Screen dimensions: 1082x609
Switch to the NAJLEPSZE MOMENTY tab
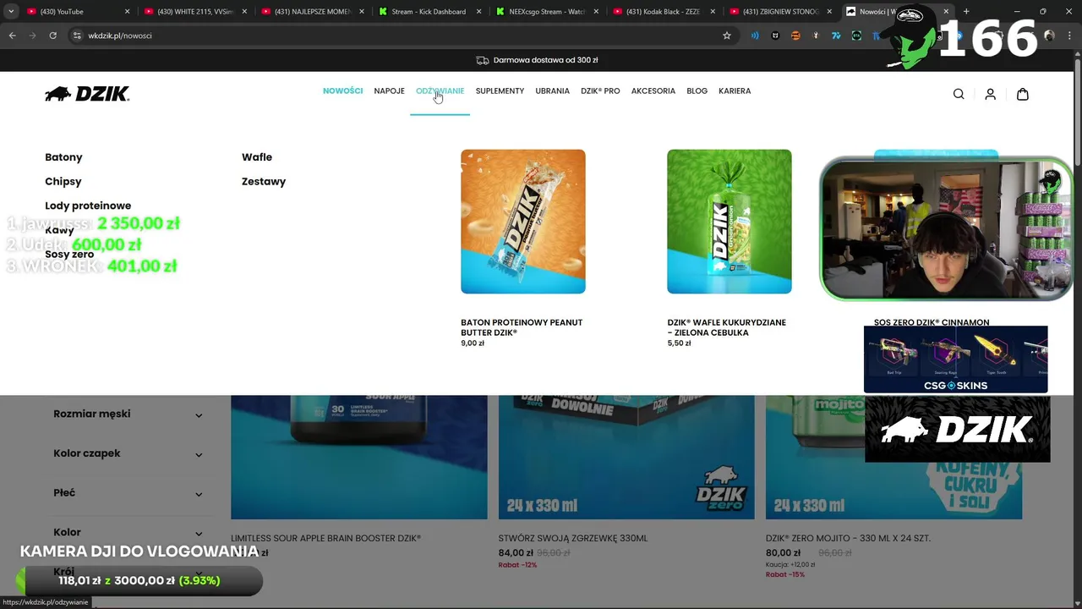312,11
